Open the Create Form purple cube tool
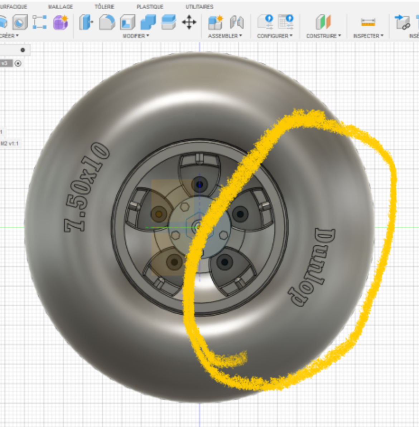This screenshot has width=419, height=427. [60, 22]
